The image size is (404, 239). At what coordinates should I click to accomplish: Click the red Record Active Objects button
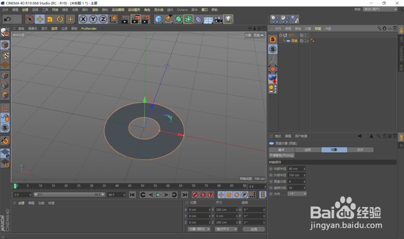click(195, 195)
